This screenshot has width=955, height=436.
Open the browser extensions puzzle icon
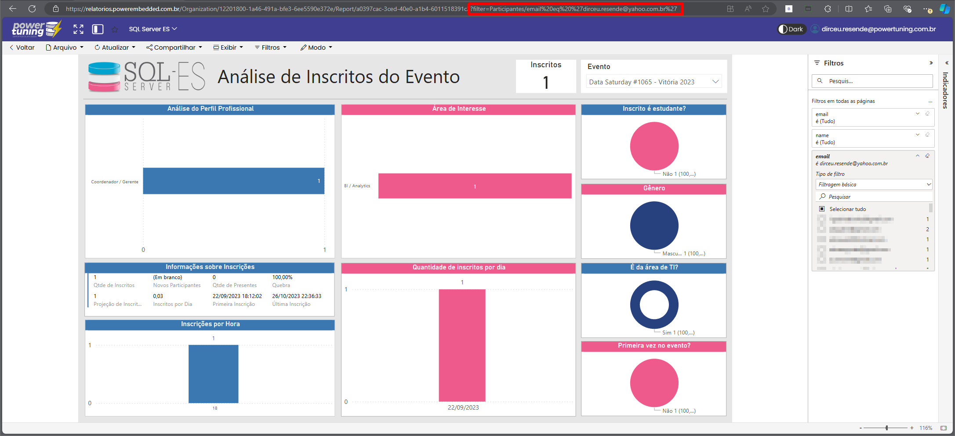tap(828, 9)
